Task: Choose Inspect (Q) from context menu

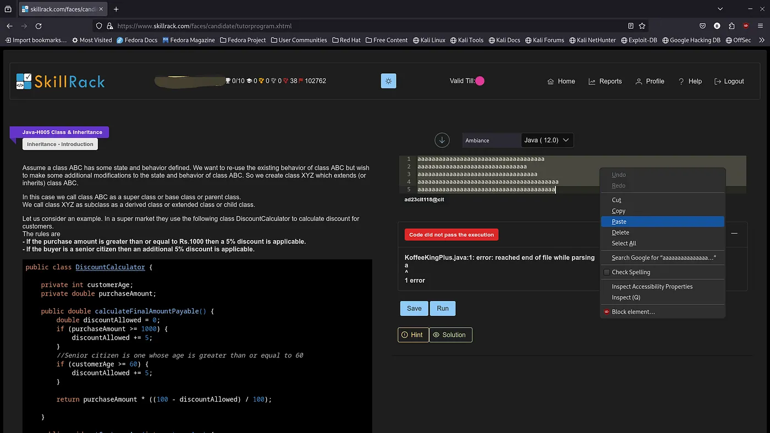Action: (662, 297)
